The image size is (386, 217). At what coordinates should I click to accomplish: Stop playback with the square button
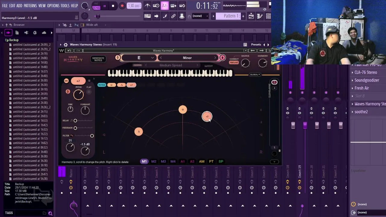pos(113,6)
